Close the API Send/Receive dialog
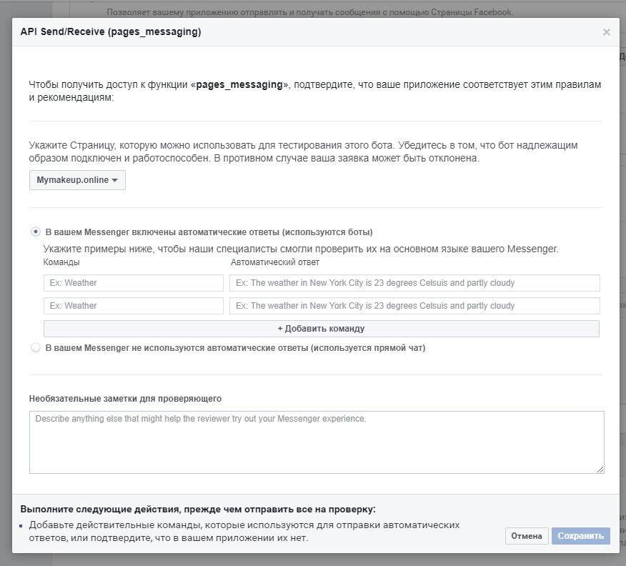The image size is (626, 566). click(606, 32)
